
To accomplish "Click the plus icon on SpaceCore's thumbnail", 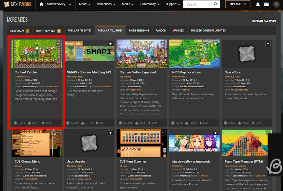I will (x=268, y=44).
